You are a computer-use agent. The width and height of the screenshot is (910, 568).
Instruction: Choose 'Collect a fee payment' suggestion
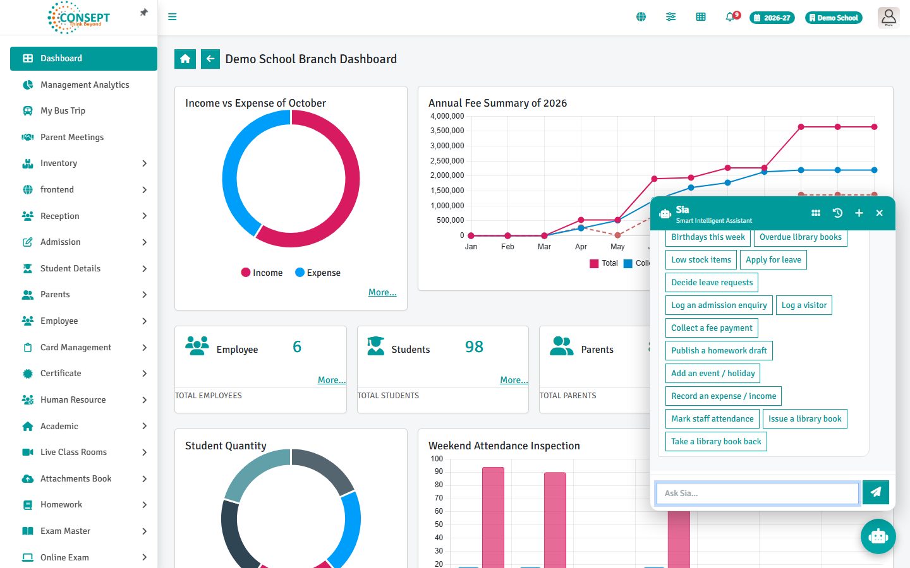[712, 328]
